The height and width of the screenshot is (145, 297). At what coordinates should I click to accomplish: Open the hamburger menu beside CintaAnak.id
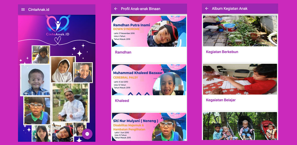coord(23,10)
